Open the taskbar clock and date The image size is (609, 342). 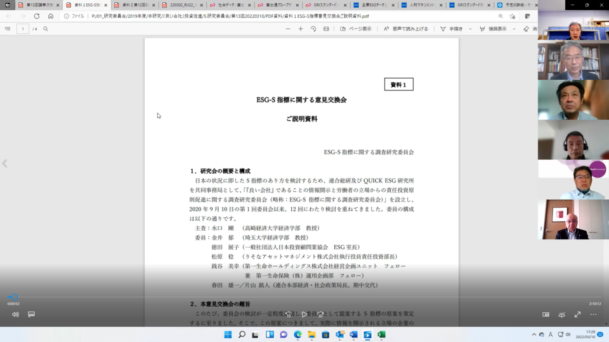(586, 334)
